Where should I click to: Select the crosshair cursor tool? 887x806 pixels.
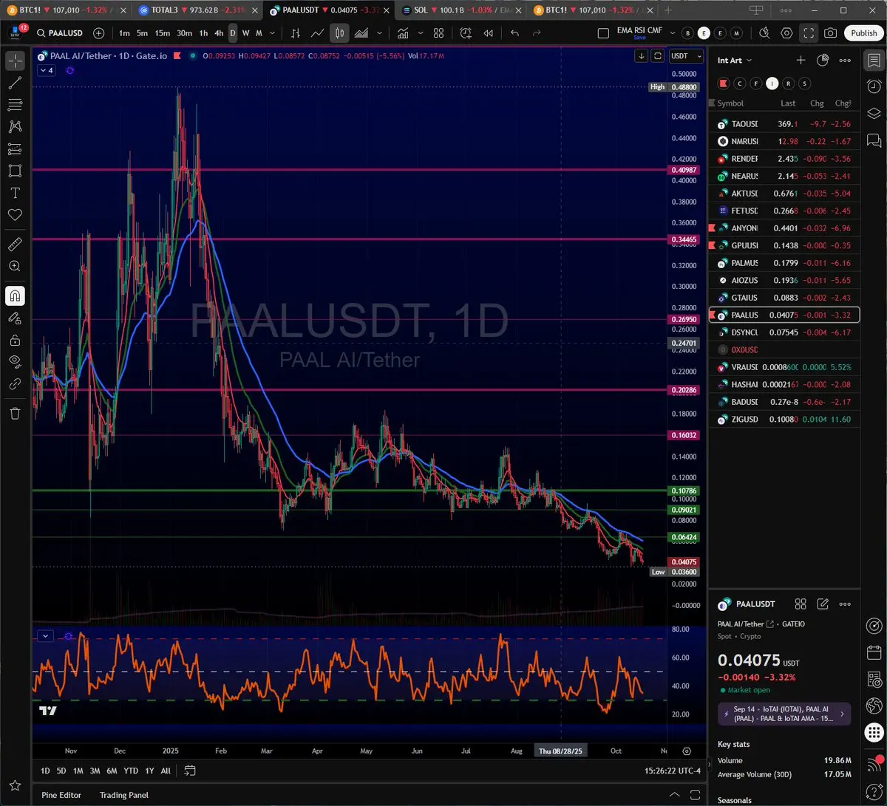click(15, 61)
